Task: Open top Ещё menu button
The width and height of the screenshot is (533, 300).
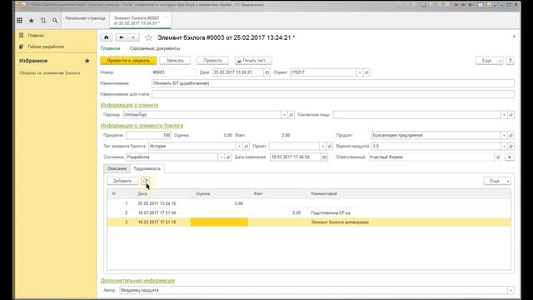Action: pos(489,61)
